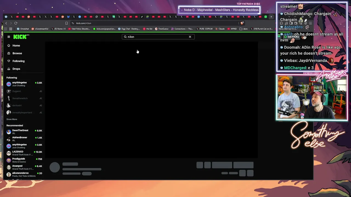Open offline channel dariusirl
The height and width of the screenshot is (197, 351).
pos(24,105)
